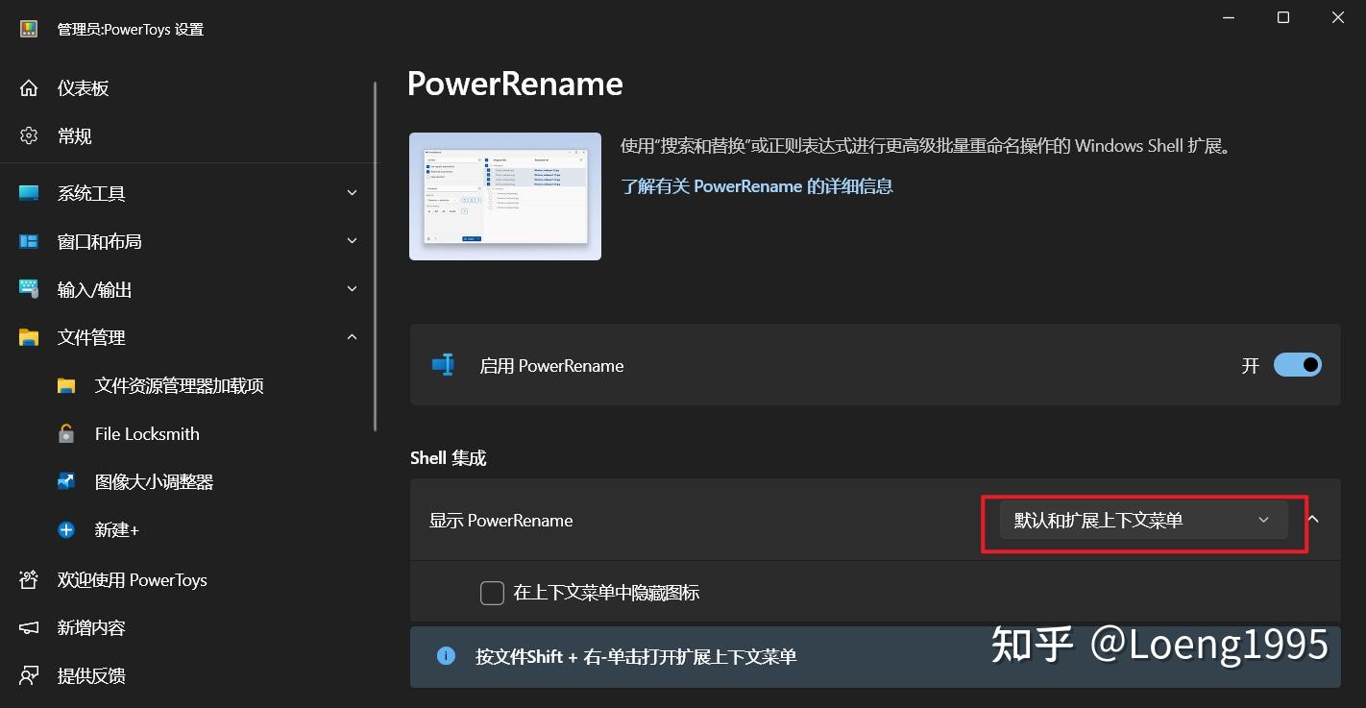Click the PowerRename app icon in title bar
Screen dimensions: 1366x708
(x=28, y=29)
